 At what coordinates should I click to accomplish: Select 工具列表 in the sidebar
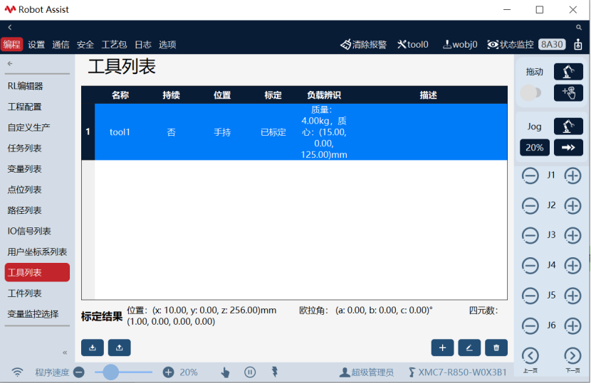tap(37, 272)
